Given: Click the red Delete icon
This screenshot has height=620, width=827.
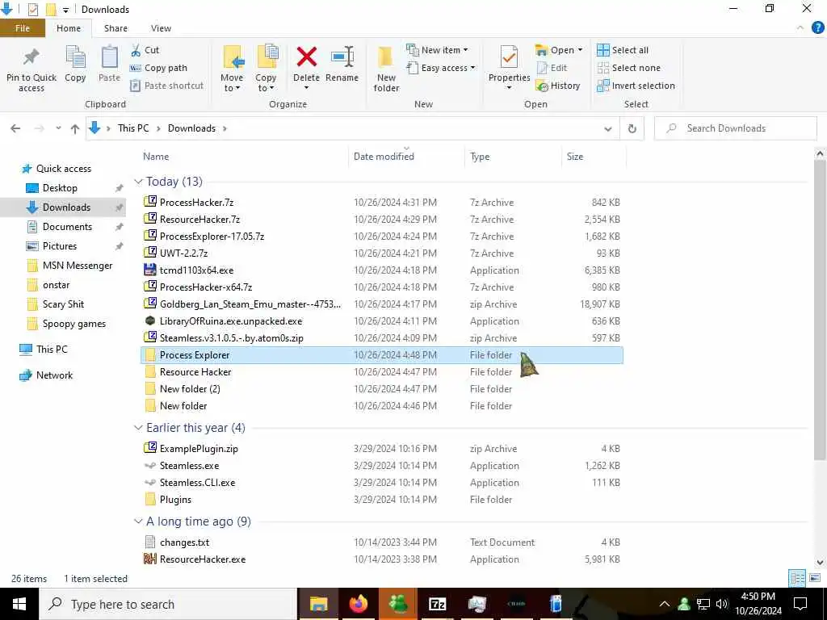Looking at the screenshot, I should point(306,57).
